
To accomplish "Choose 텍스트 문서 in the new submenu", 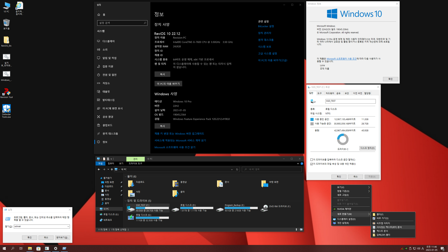I will (393, 231).
